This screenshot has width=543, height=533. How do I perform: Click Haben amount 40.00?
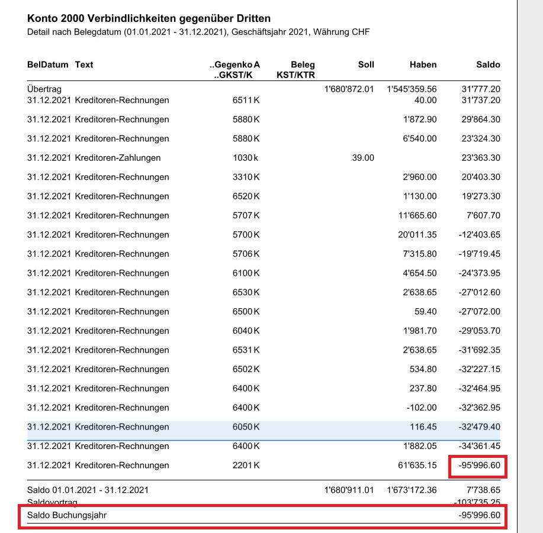426,101
